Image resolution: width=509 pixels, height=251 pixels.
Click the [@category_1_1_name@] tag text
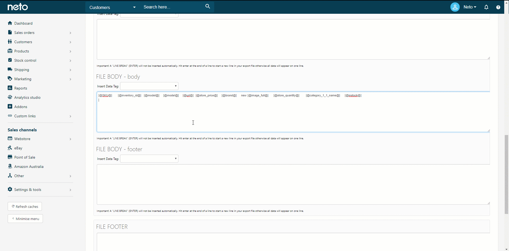(x=323, y=96)
